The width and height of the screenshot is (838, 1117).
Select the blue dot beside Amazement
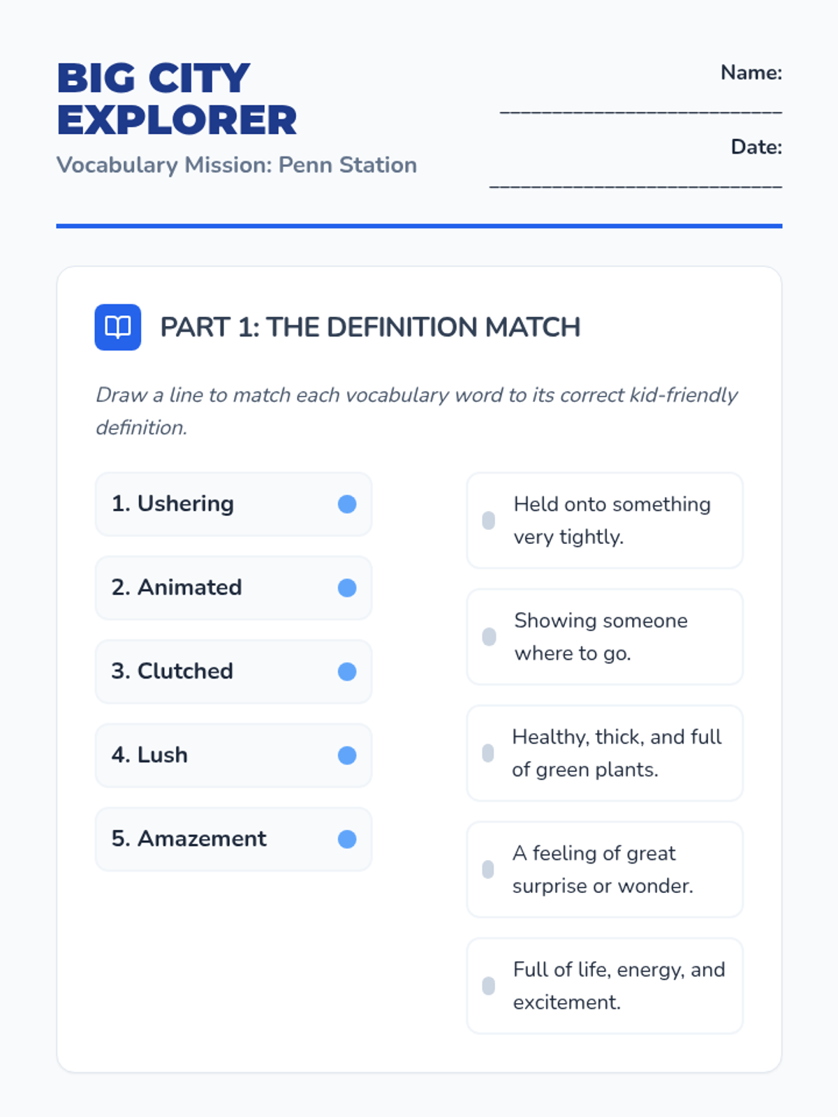347,839
